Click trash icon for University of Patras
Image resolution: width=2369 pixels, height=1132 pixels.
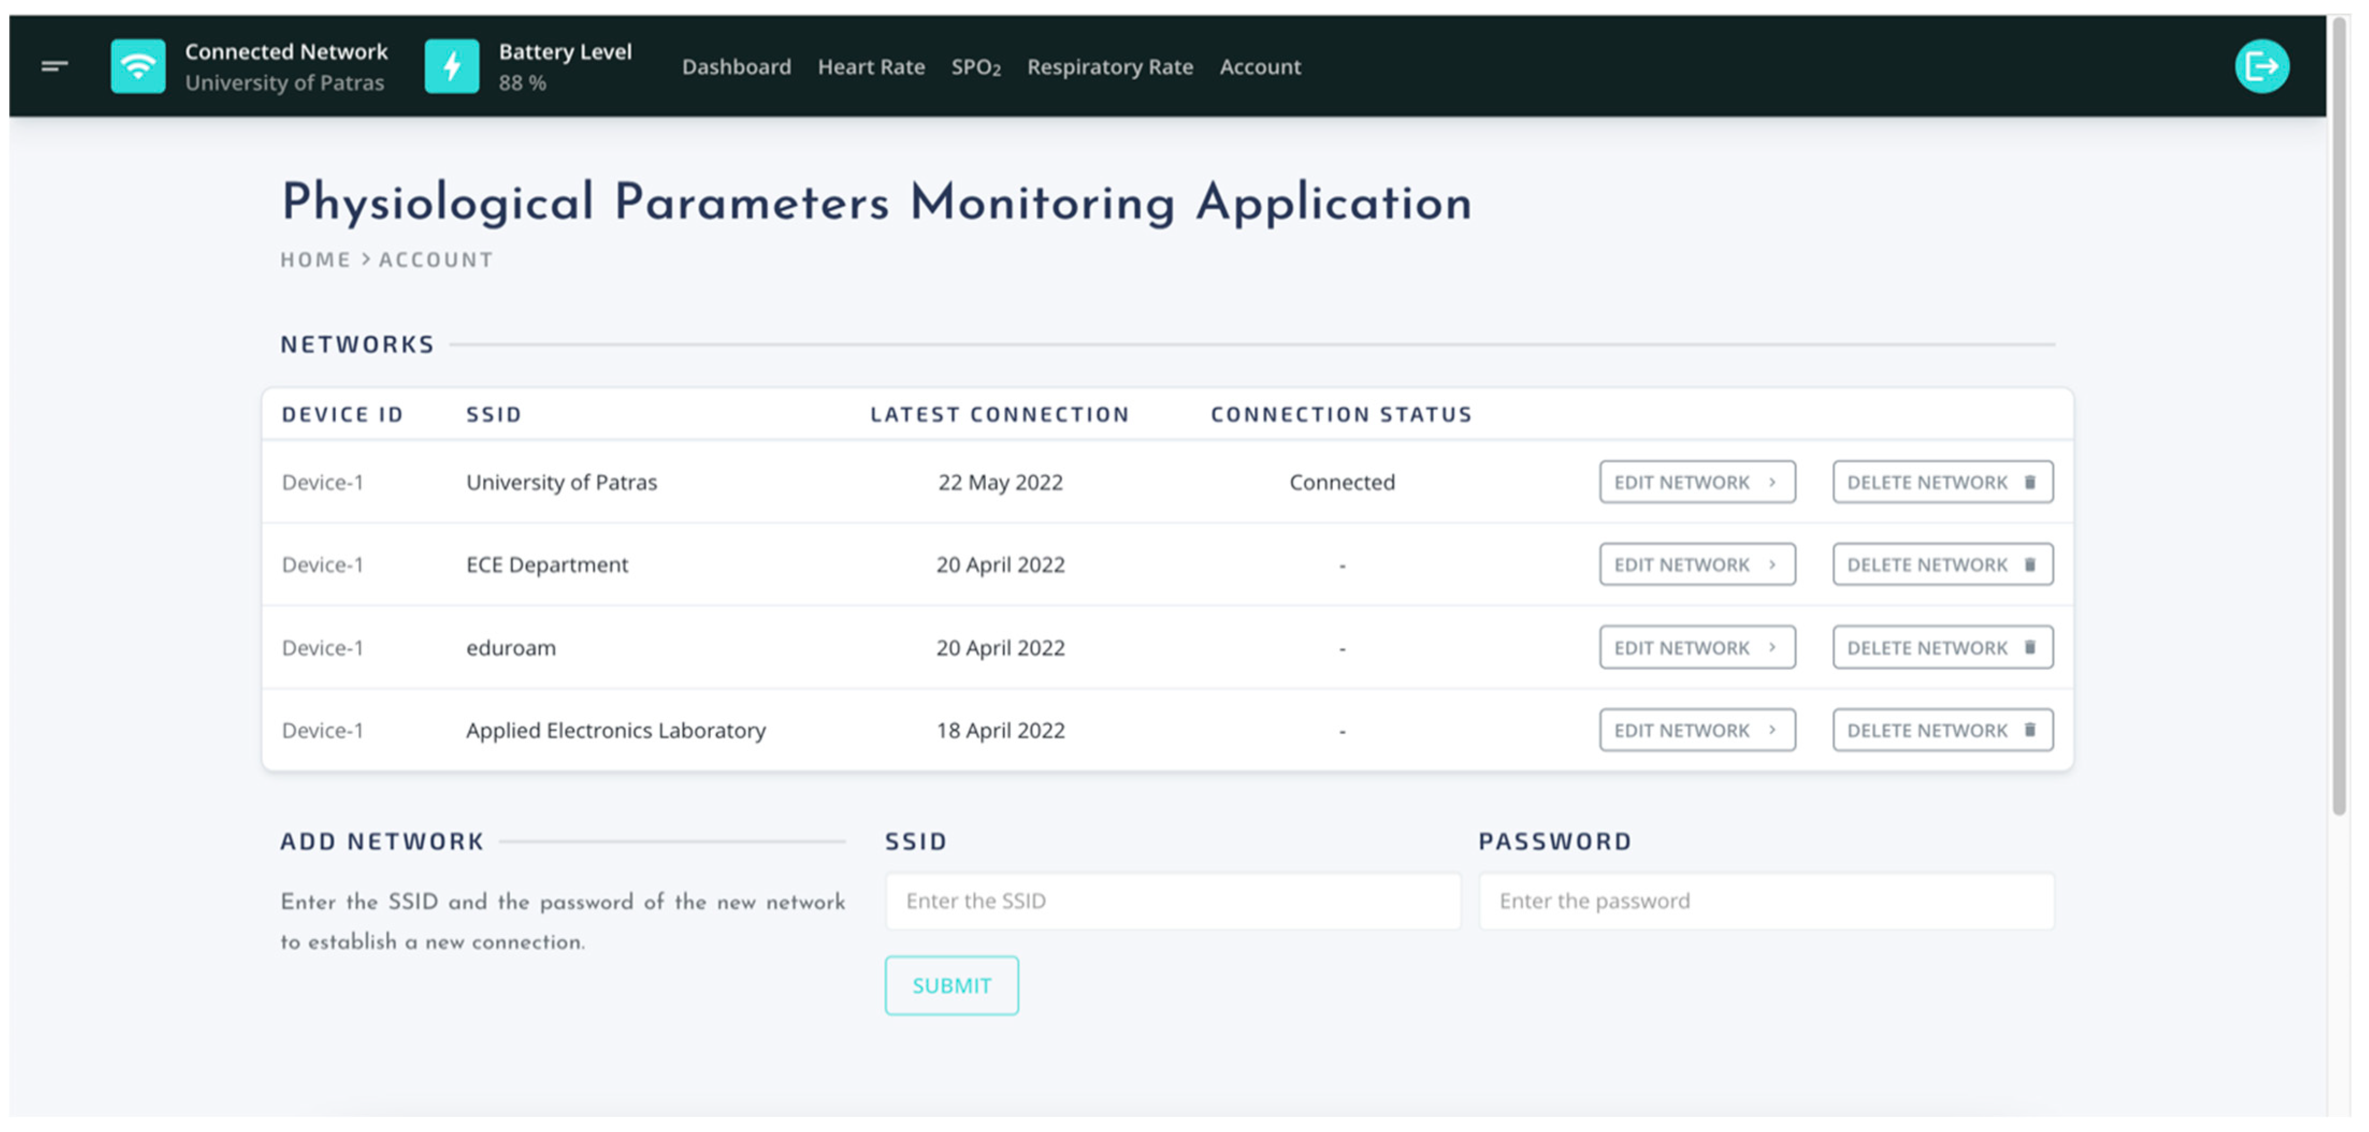[2029, 483]
